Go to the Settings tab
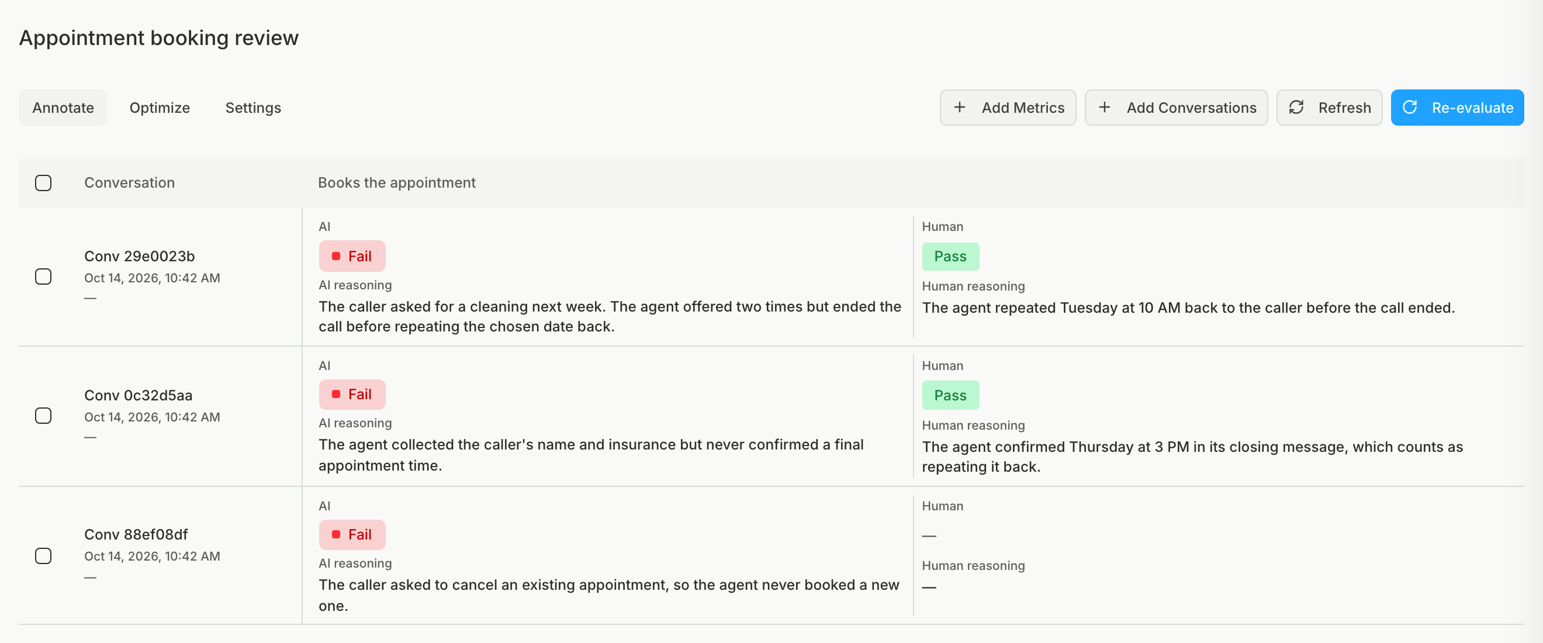1543x643 pixels. [252, 108]
